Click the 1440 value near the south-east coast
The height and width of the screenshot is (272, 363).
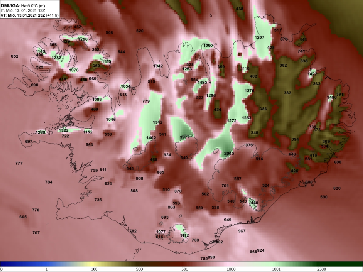[x=253, y=203]
